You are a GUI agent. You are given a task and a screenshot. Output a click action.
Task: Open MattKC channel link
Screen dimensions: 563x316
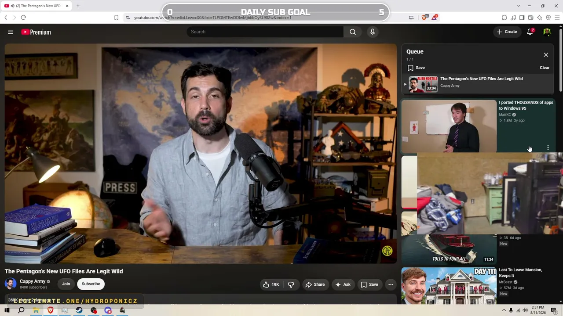pos(505,115)
